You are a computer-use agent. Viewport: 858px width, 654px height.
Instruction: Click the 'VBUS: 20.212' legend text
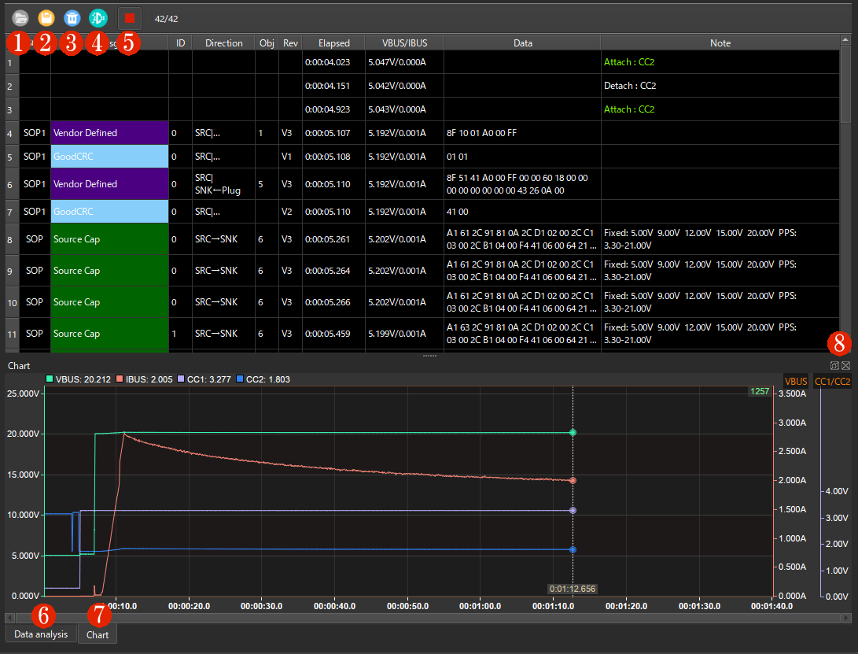[x=83, y=379]
